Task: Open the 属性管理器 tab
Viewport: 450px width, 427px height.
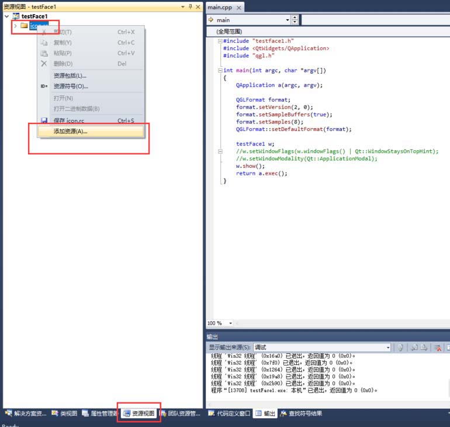Action: pyautogui.click(x=99, y=414)
